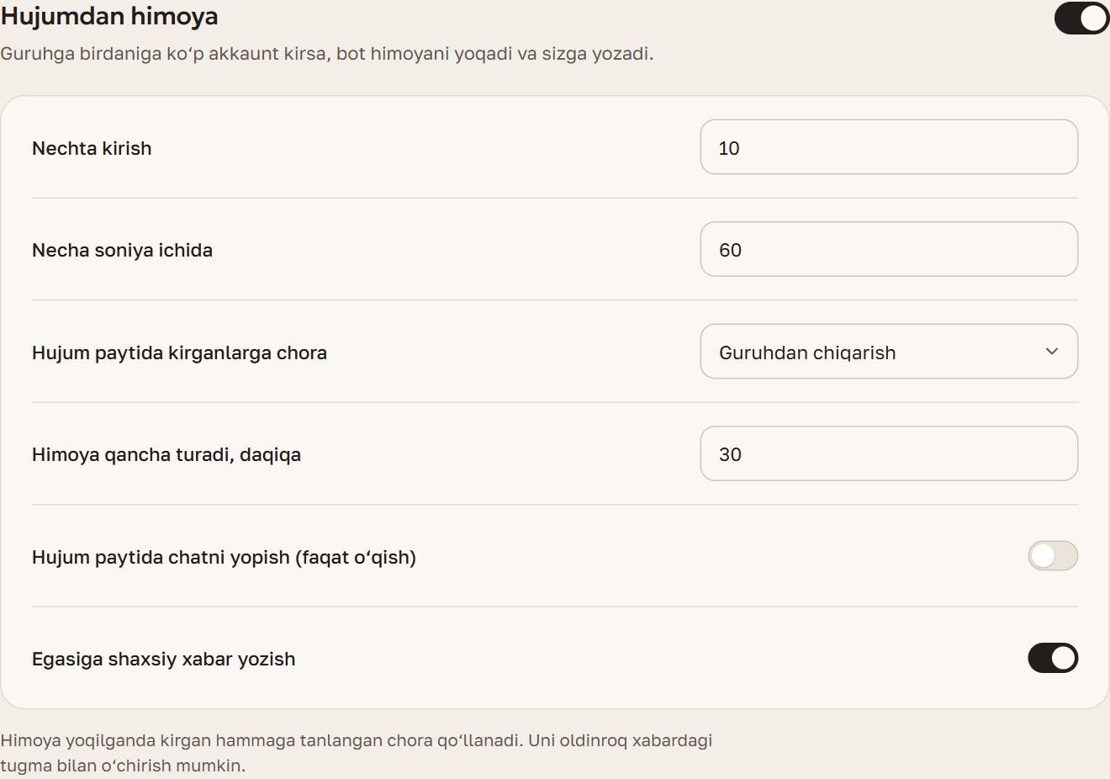Click the Necha soniya ichida label

[x=122, y=250]
